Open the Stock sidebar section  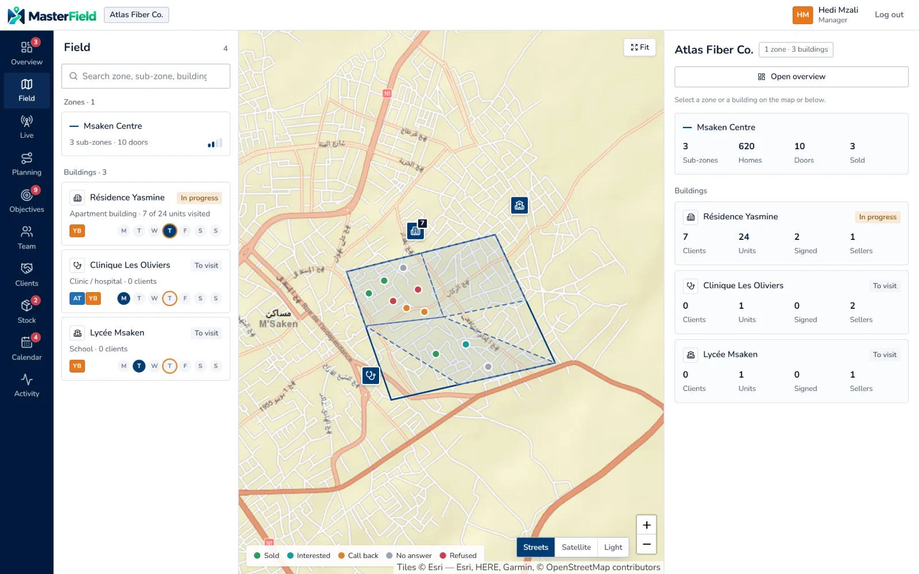(26, 312)
